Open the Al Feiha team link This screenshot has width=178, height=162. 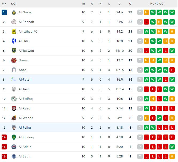(25, 128)
